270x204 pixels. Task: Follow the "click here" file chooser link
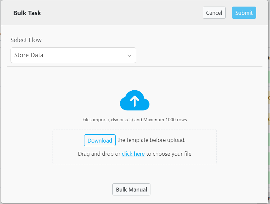coord(133,154)
